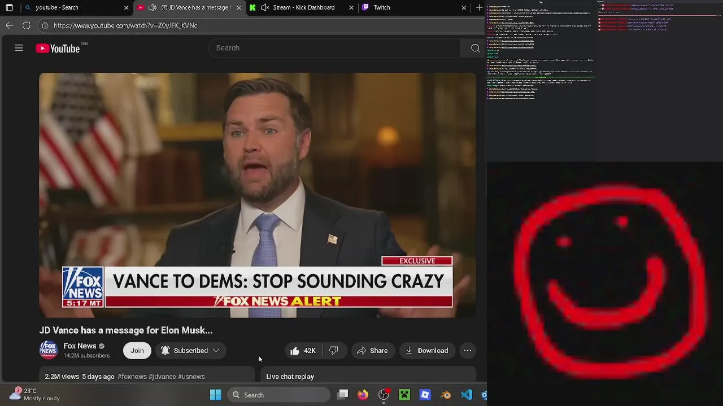Click the red smiley face drawing
723x406 pixels.
point(610,281)
